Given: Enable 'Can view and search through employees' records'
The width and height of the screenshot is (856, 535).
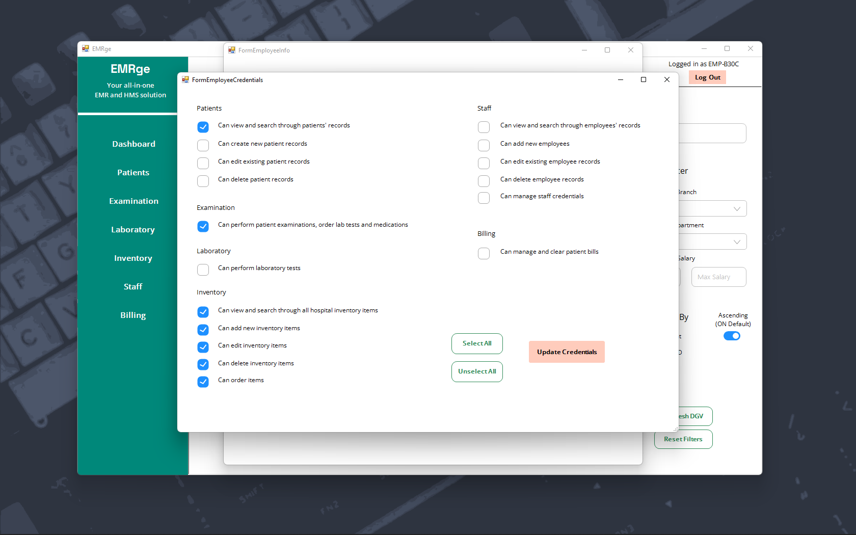Looking at the screenshot, I should click(x=484, y=127).
